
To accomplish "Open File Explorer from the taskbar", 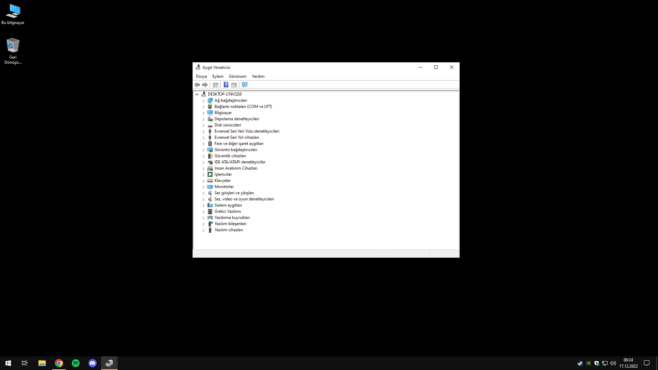I will pyautogui.click(x=42, y=363).
